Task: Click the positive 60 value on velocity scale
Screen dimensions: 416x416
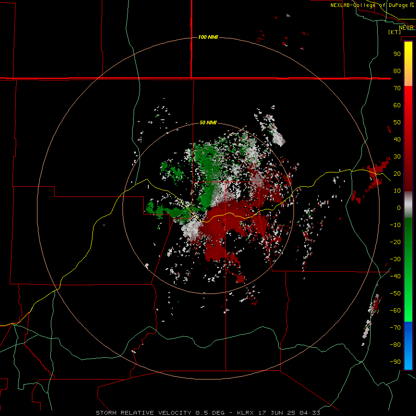Action: (397, 105)
